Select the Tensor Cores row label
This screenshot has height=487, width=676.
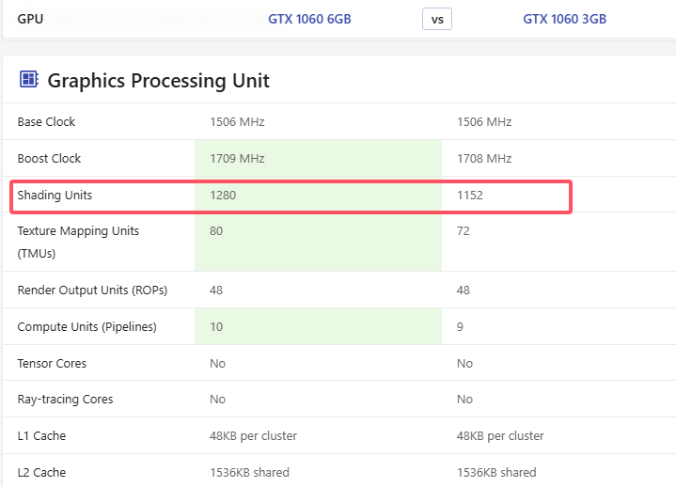tap(51, 364)
